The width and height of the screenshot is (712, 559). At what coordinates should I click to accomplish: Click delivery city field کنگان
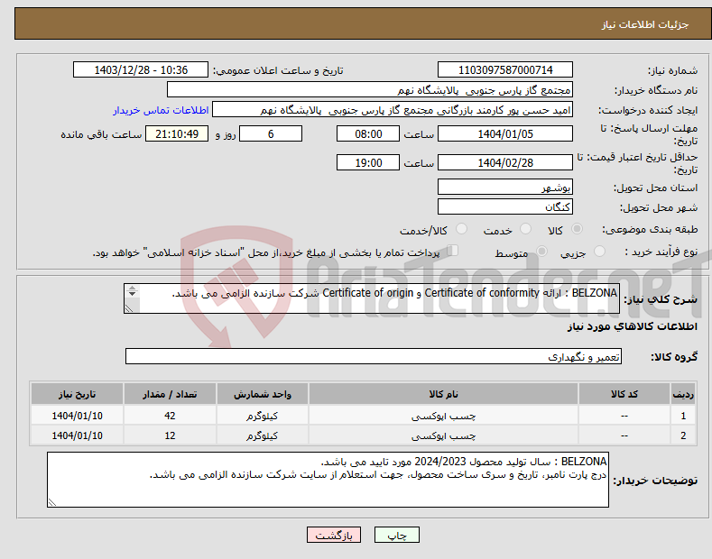click(x=505, y=206)
